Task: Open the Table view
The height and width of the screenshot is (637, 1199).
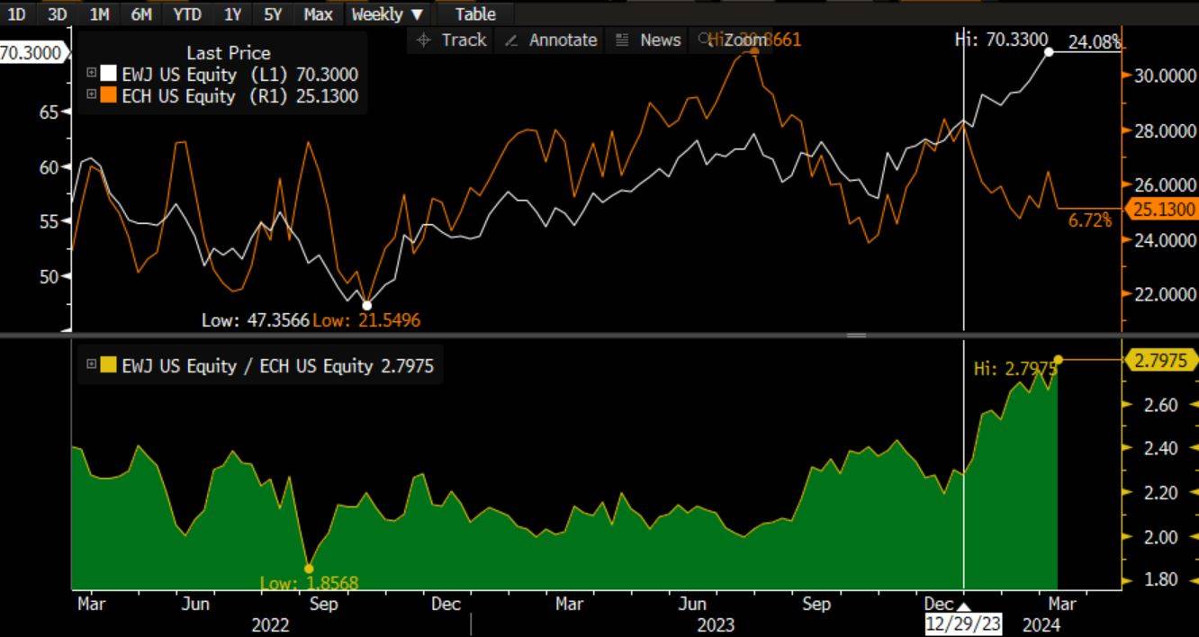Action: click(475, 13)
